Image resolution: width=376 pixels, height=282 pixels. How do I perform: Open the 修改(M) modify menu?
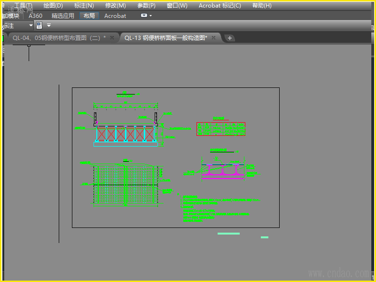tap(115, 6)
